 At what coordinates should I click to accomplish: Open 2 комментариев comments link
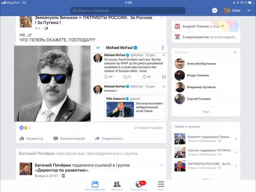[x=148, y=128]
